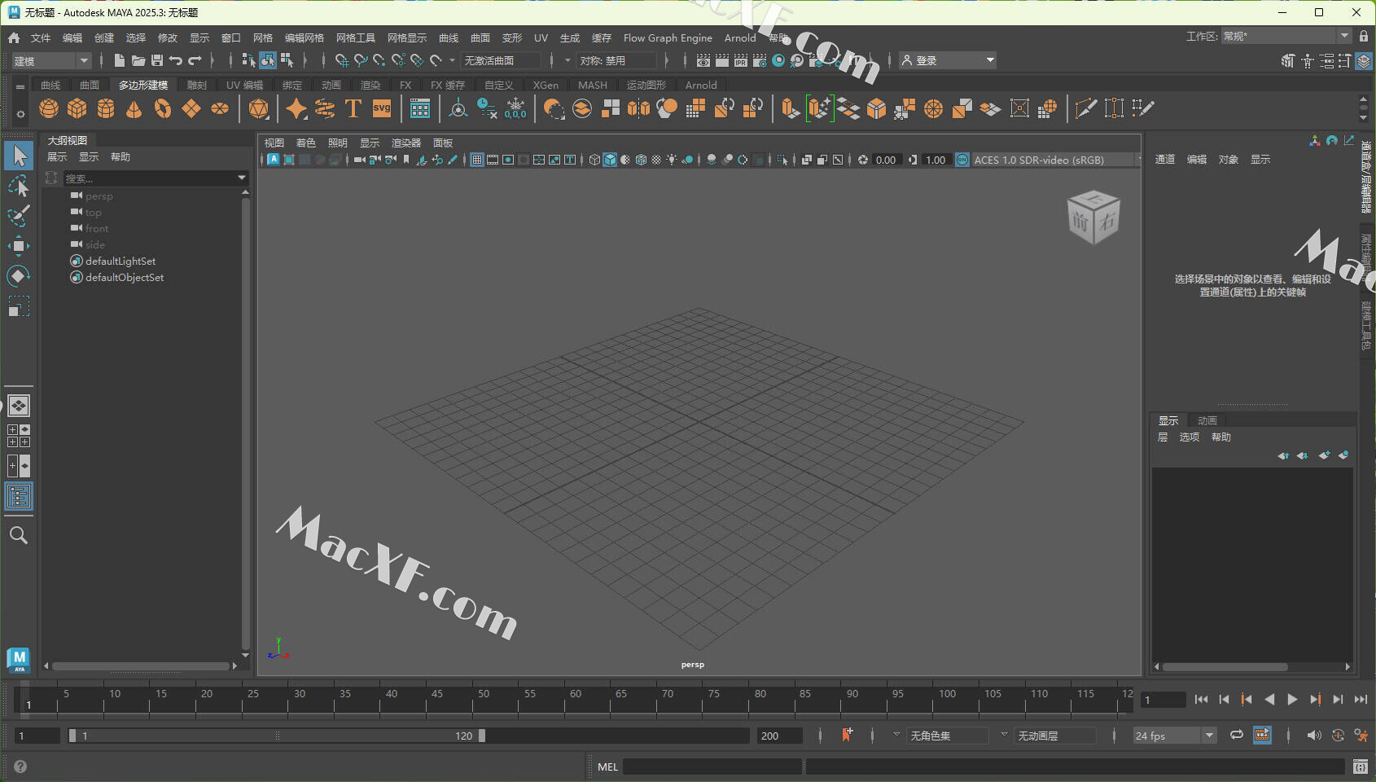Image resolution: width=1376 pixels, height=782 pixels.
Task: Expand the 无角色集 character set menu
Action: click(x=896, y=735)
